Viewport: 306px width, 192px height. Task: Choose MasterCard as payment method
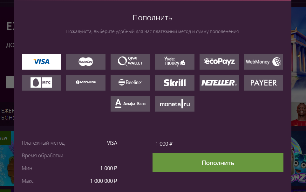[x=86, y=62]
